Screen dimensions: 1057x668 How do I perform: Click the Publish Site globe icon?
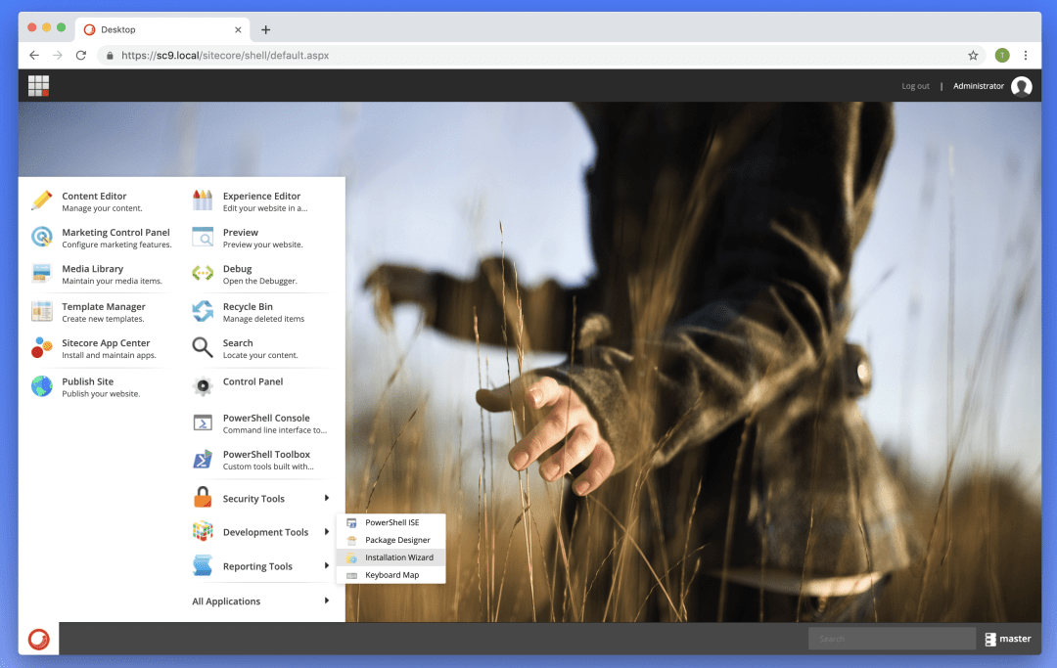[41, 386]
